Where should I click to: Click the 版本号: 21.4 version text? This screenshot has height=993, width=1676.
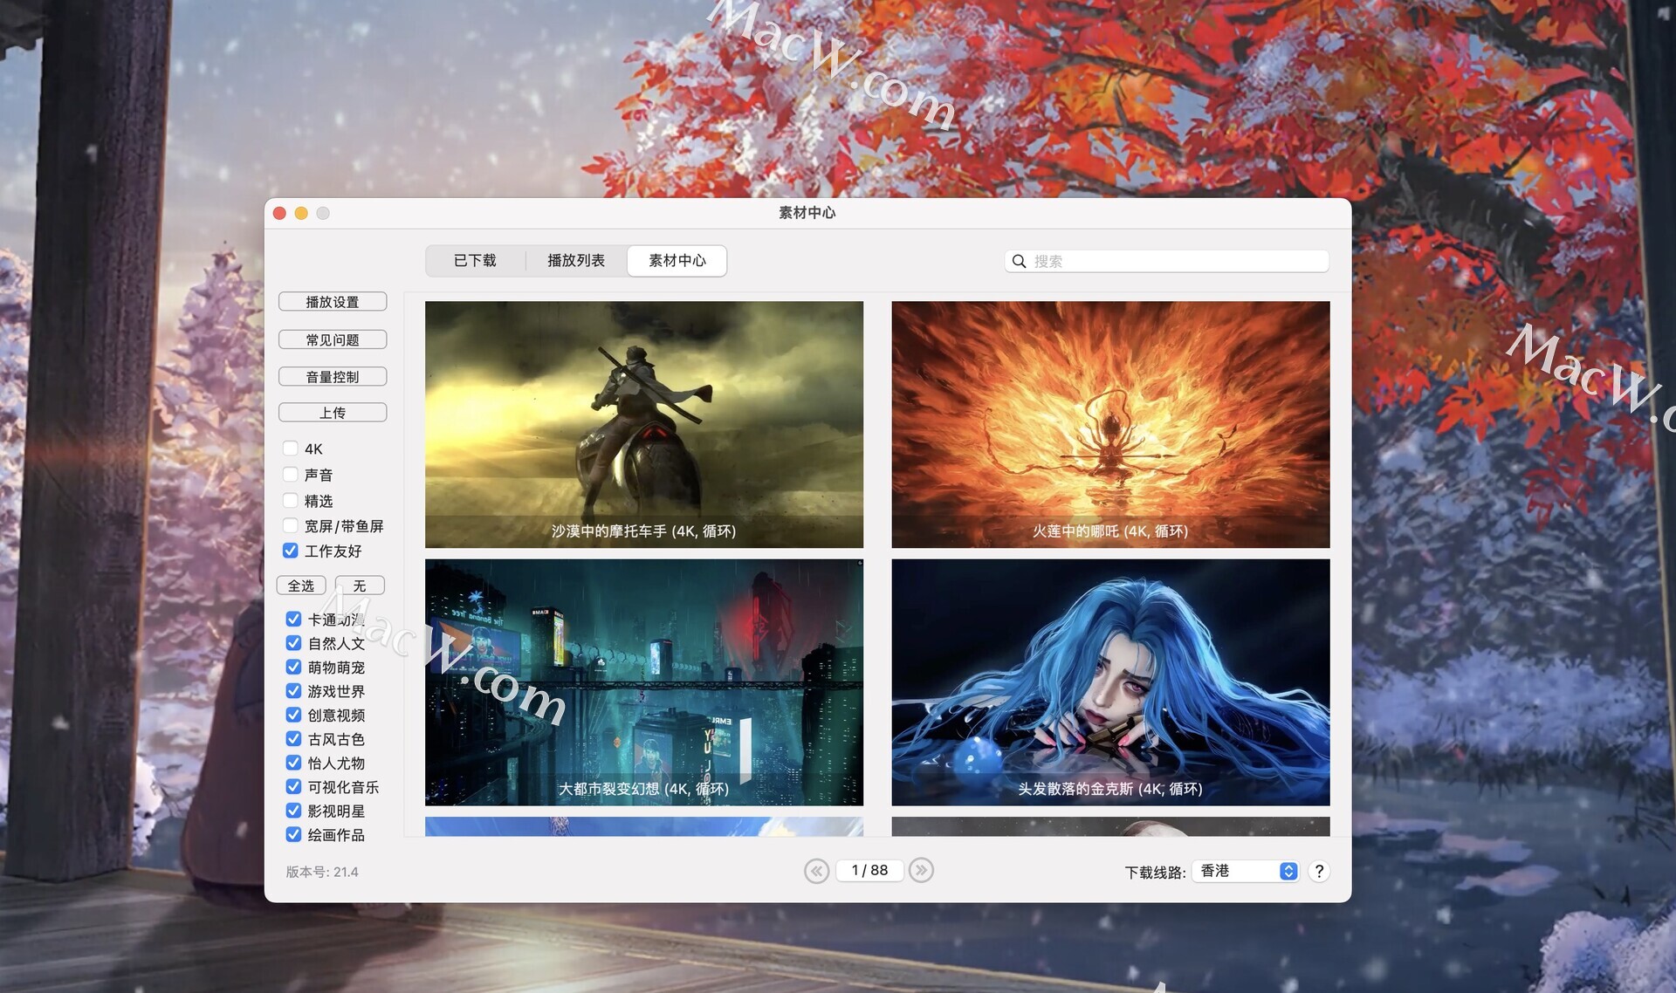click(x=322, y=872)
